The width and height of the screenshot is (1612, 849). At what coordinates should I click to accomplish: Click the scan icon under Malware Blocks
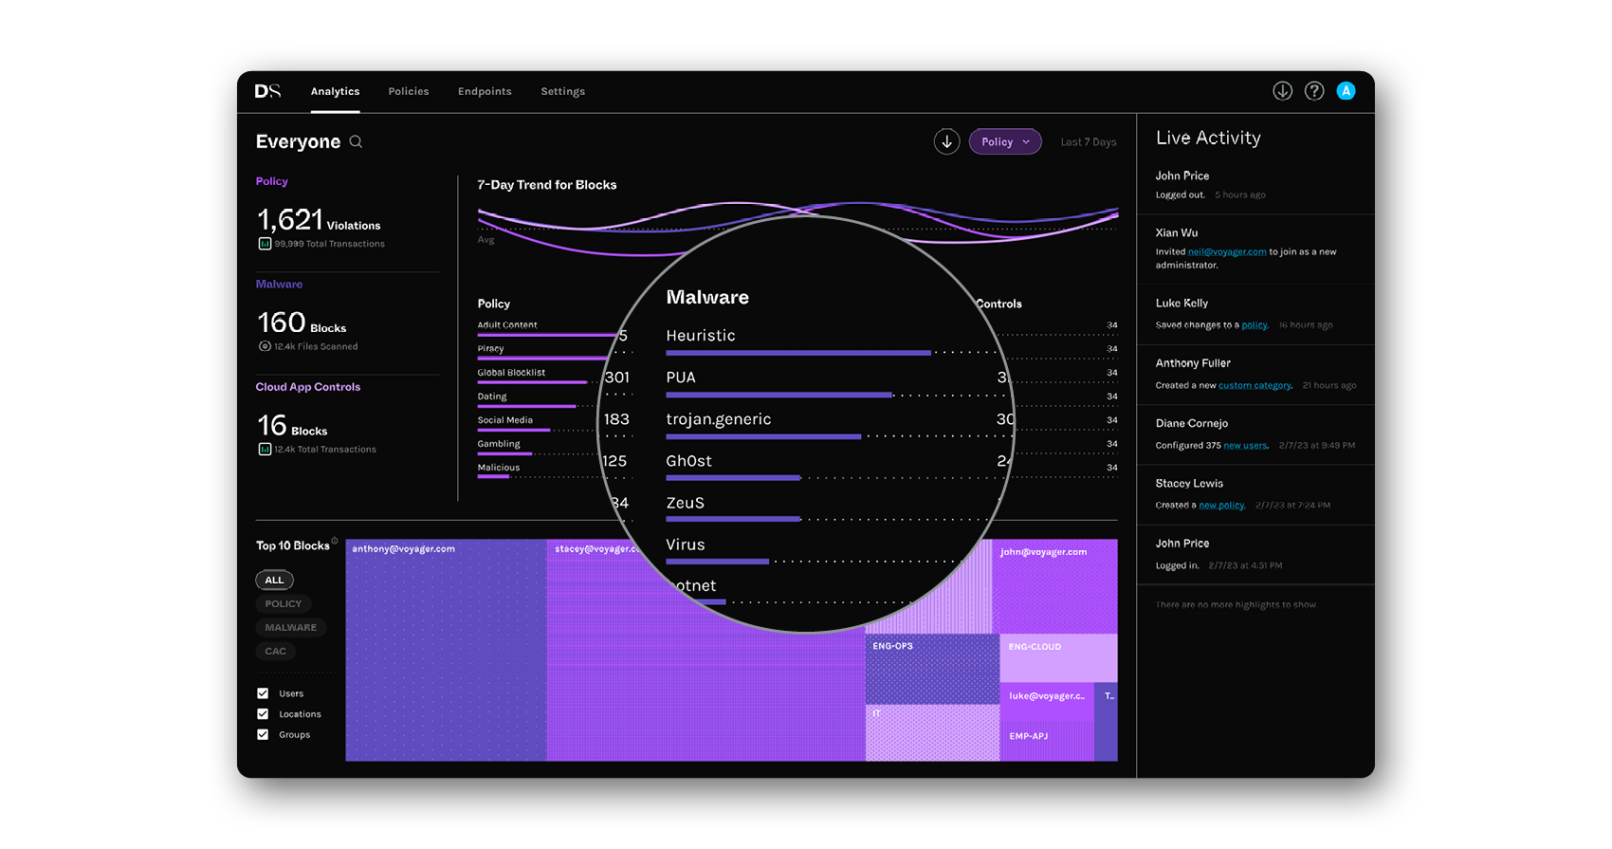tap(265, 346)
